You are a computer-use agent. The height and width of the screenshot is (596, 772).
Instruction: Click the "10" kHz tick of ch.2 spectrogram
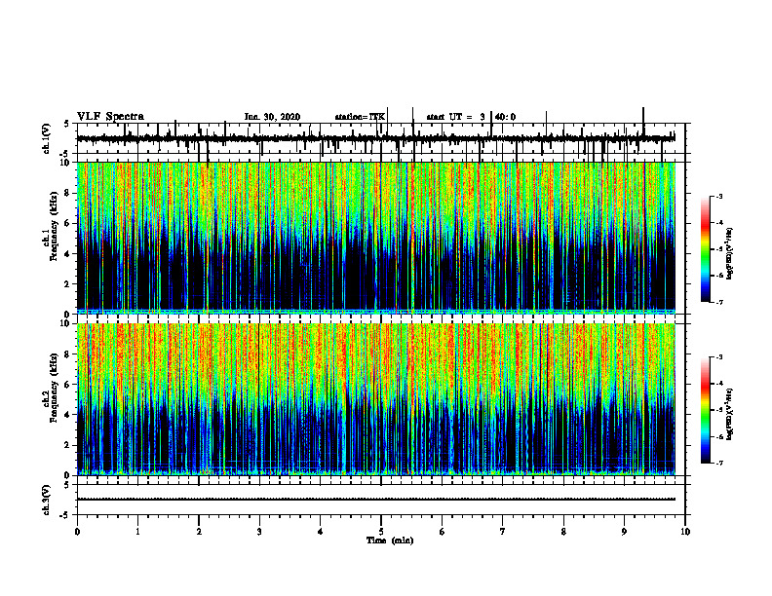(x=66, y=323)
